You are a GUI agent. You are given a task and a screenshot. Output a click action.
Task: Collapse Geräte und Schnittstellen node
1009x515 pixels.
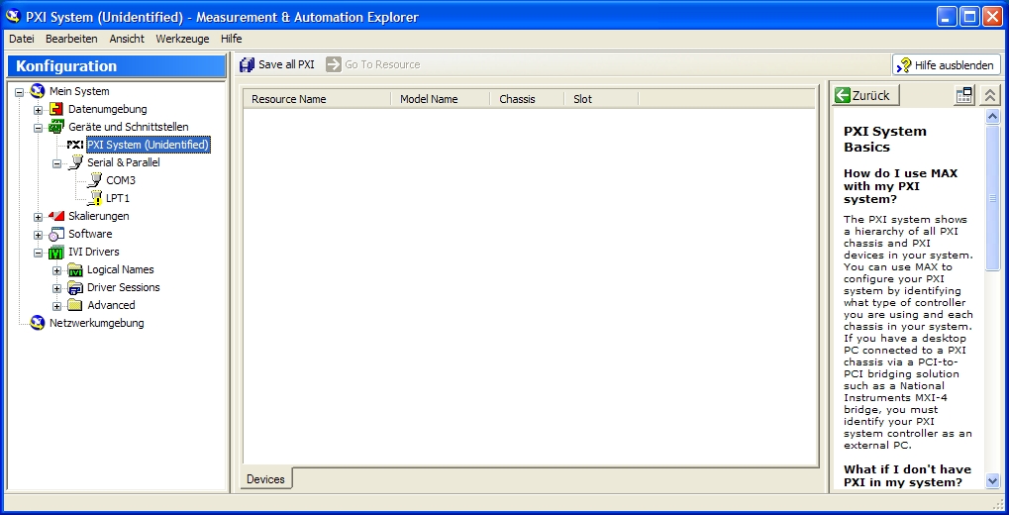click(38, 128)
